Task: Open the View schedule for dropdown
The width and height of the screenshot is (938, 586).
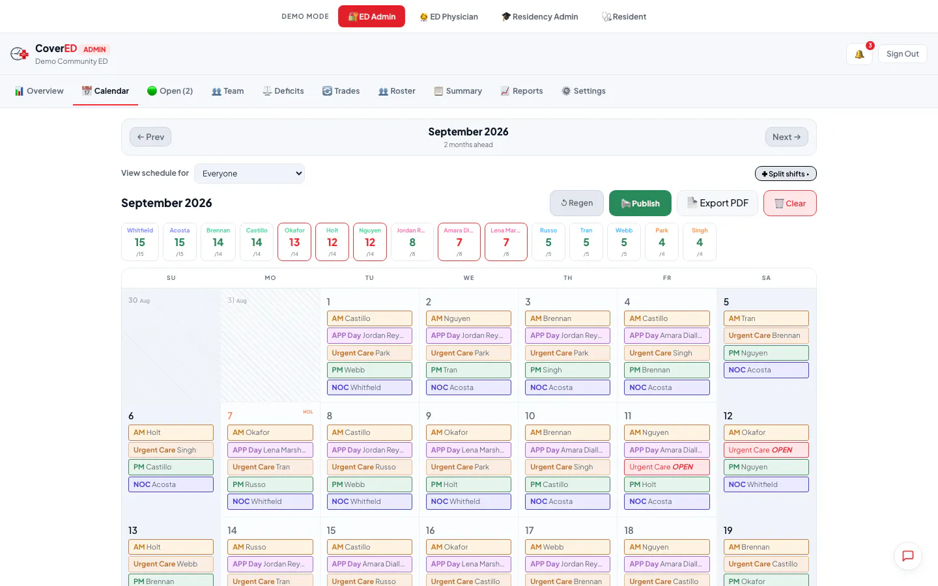Action: pyautogui.click(x=249, y=173)
